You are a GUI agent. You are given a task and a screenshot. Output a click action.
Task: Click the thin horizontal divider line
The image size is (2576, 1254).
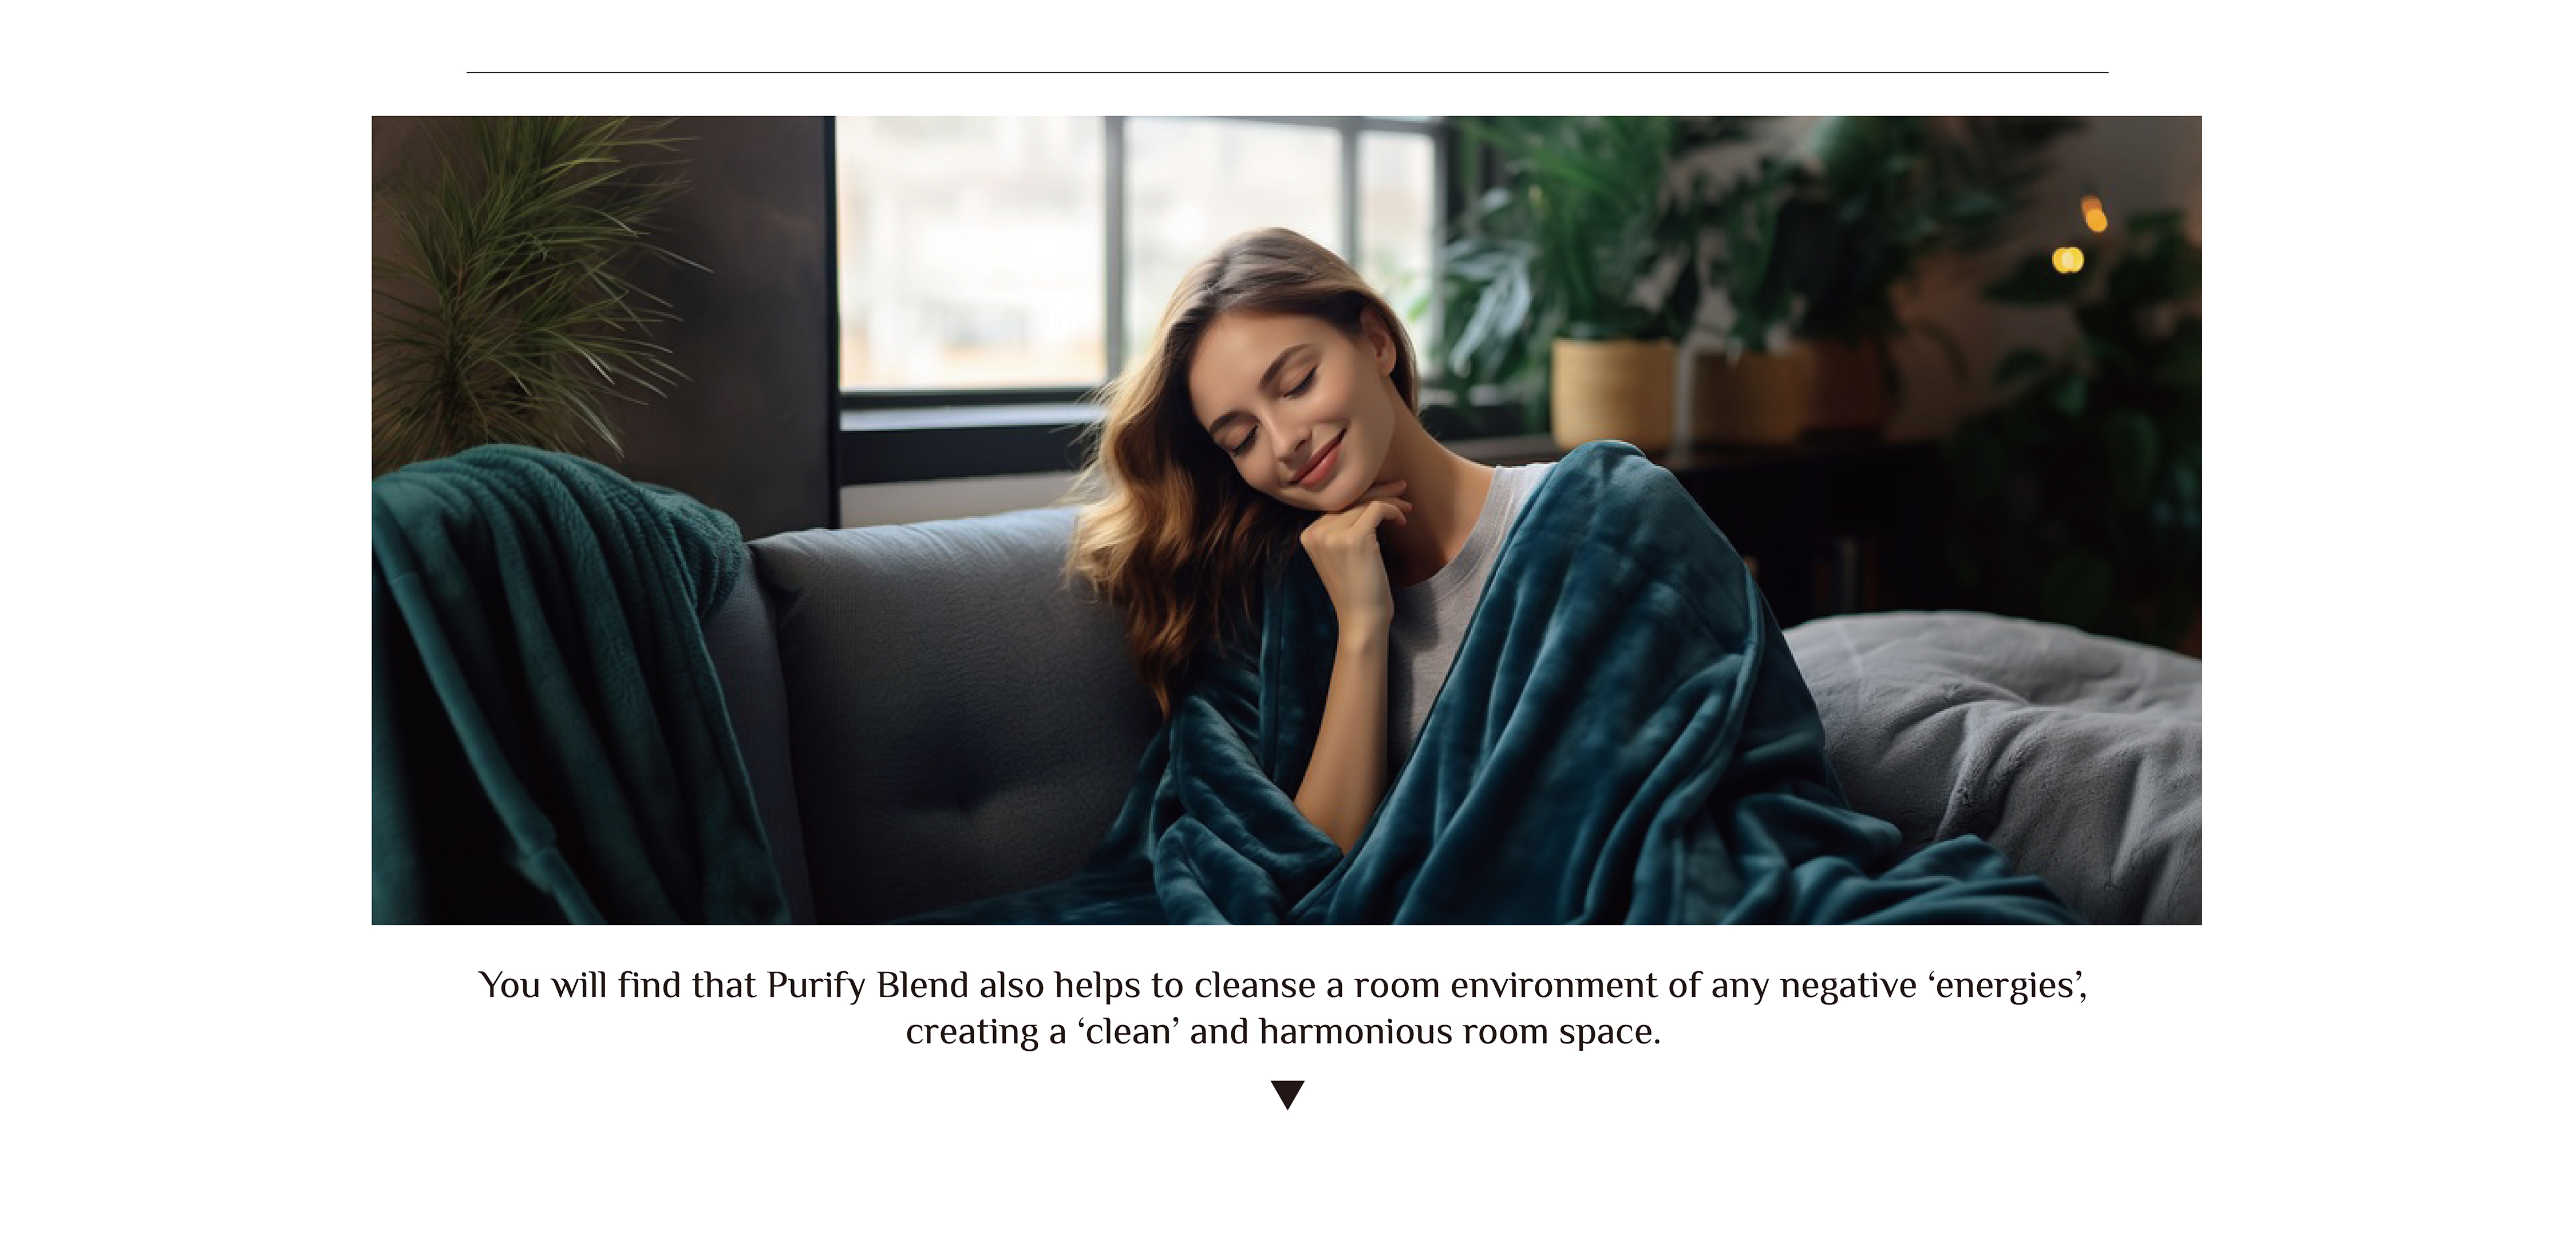coord(1287,73)
